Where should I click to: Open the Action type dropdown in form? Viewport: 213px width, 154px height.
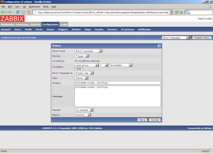pos(88,51)
